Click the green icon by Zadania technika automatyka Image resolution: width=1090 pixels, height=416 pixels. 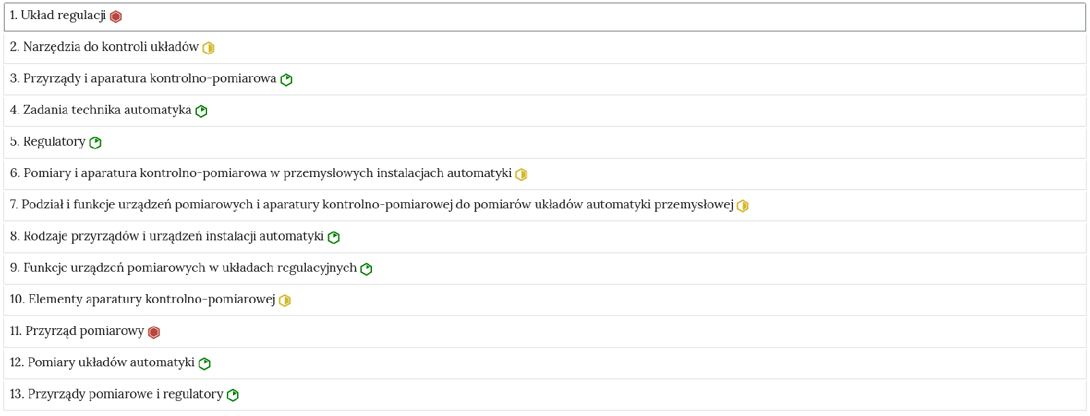click(201, 111)
